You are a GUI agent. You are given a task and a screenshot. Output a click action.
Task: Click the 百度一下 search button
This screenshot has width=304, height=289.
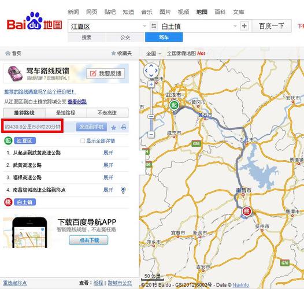click(272, 26)
